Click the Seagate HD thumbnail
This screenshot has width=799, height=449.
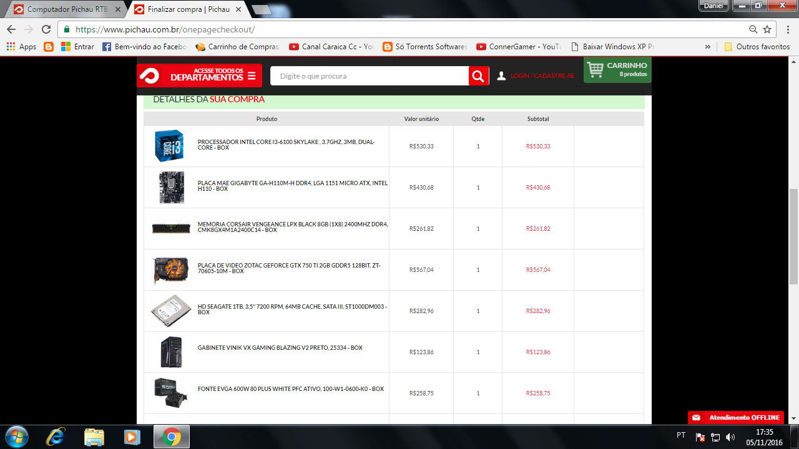click(170, 311)
